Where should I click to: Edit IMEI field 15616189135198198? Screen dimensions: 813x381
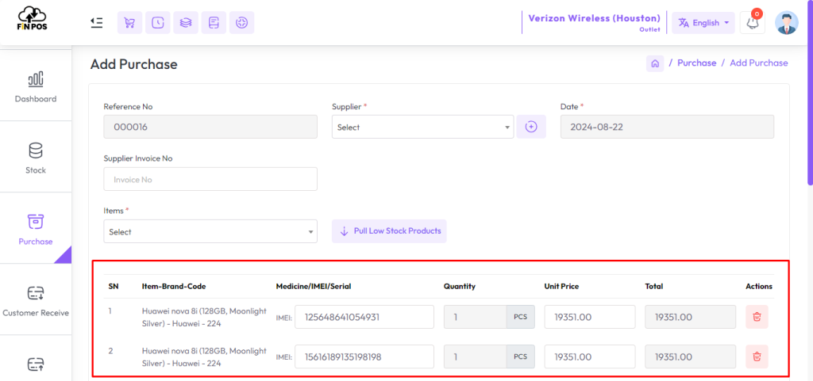point(364,356)
